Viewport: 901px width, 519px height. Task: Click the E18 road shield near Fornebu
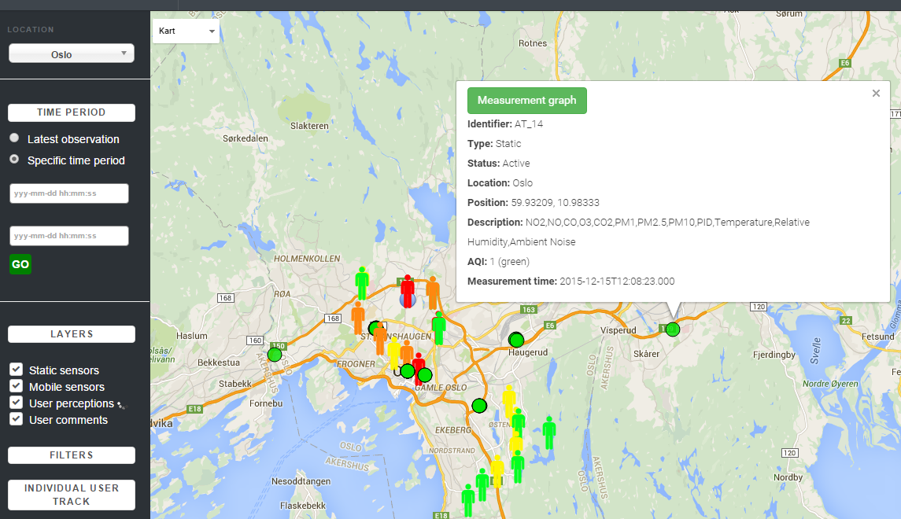195,409
